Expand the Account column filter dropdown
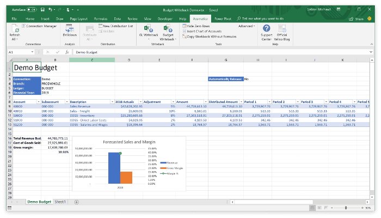 point(39,102)
